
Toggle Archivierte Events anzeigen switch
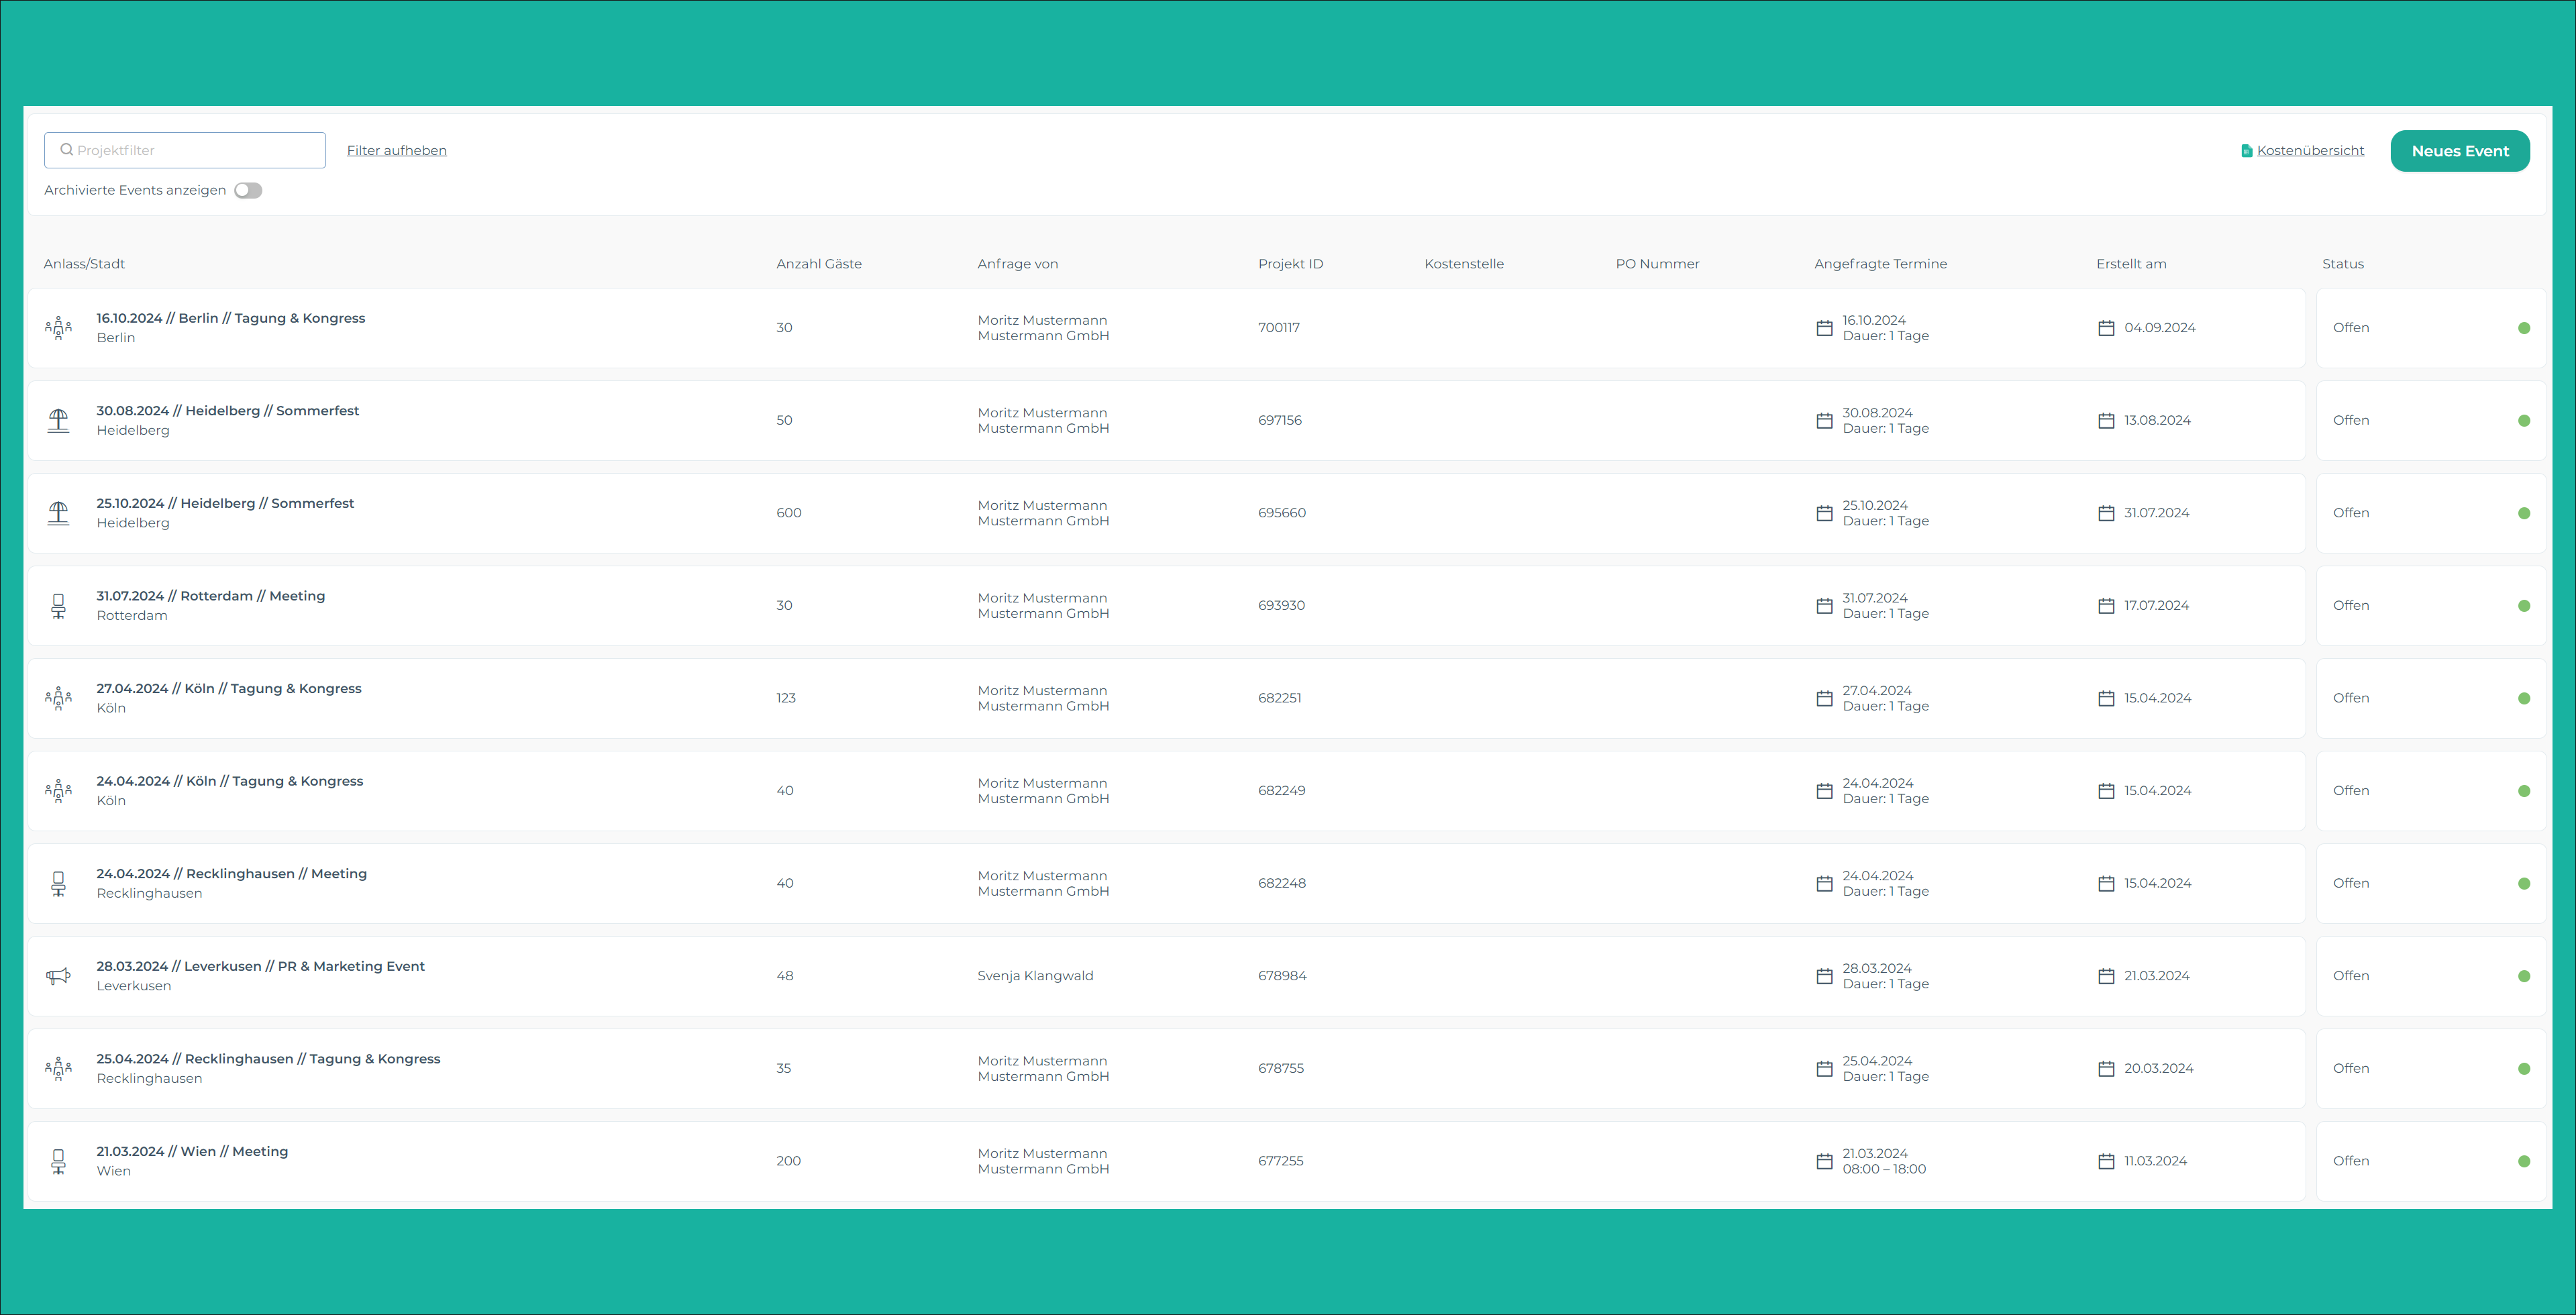248,190
